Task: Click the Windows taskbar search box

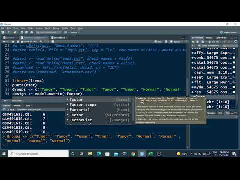Action: (38, 154)
